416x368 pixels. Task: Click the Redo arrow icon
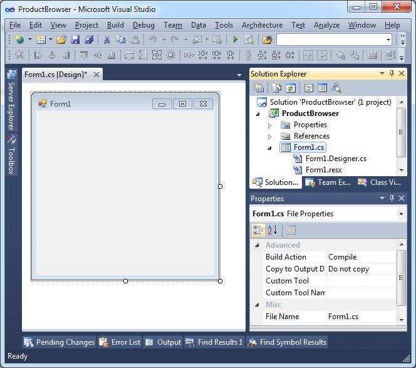(x=175, y=40)
